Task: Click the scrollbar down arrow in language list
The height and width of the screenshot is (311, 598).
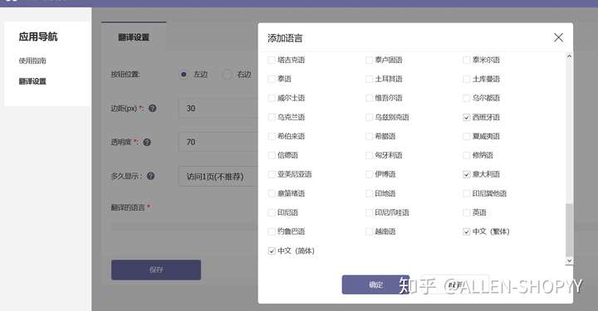Action: tap(569, 260)
